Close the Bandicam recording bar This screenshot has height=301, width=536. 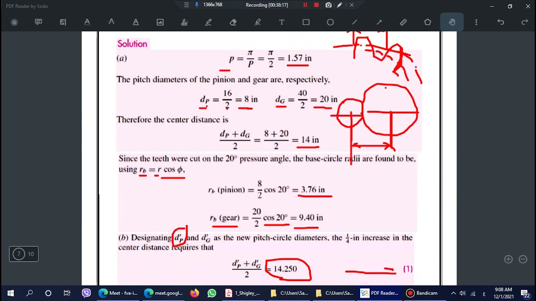pyautogui.click(x=352, y=5)
